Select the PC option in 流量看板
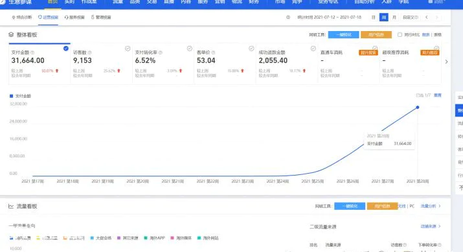Image resolution: width=463 pixels, height=252 pixels. pos(412,206)
